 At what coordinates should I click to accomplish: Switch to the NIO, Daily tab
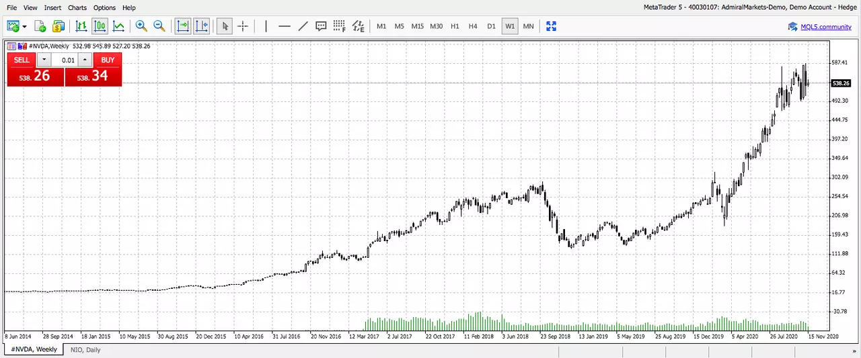[x=85, y=349]
